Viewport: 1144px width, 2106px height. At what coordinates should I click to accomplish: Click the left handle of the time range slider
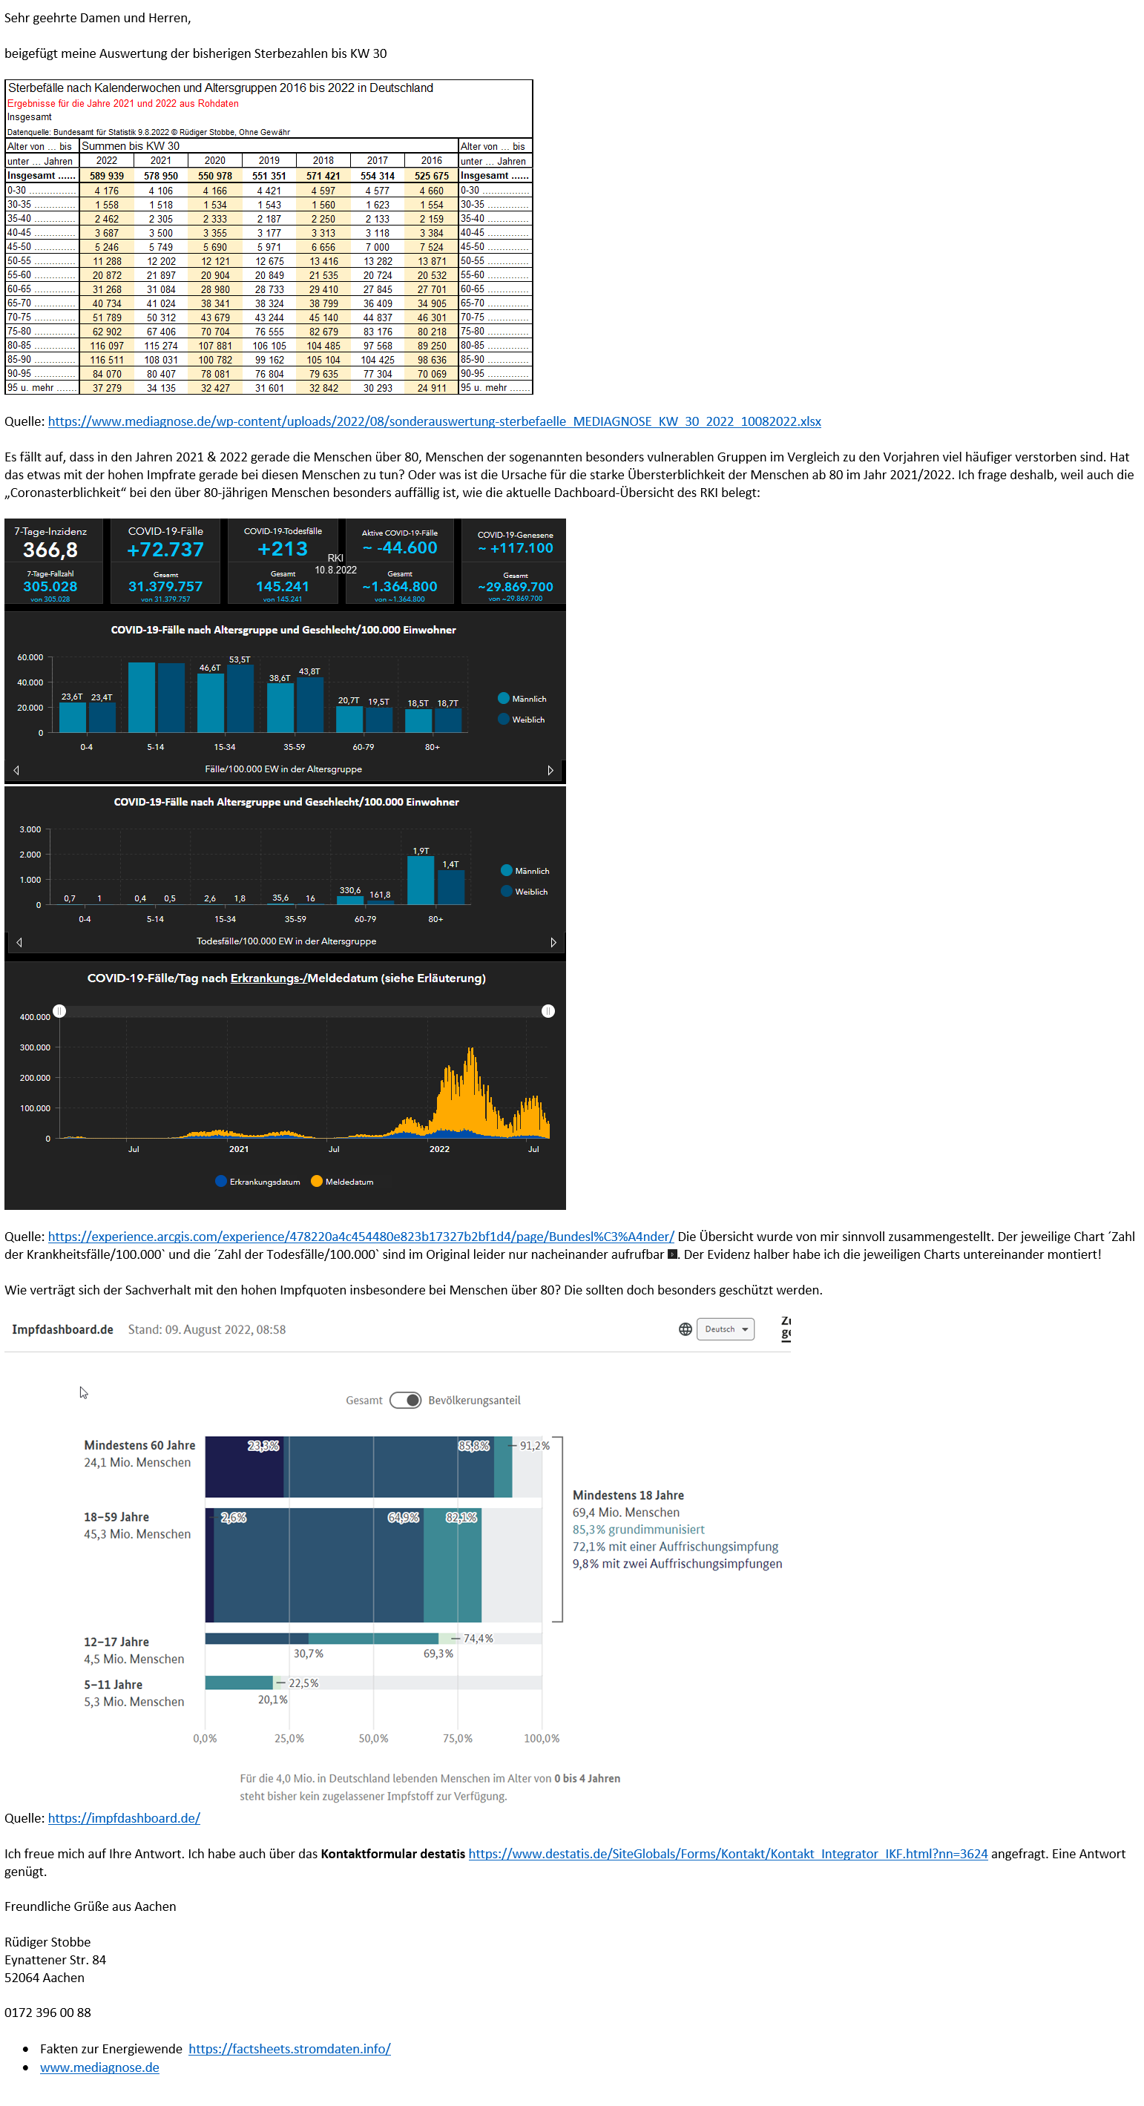coord(59,1011)
